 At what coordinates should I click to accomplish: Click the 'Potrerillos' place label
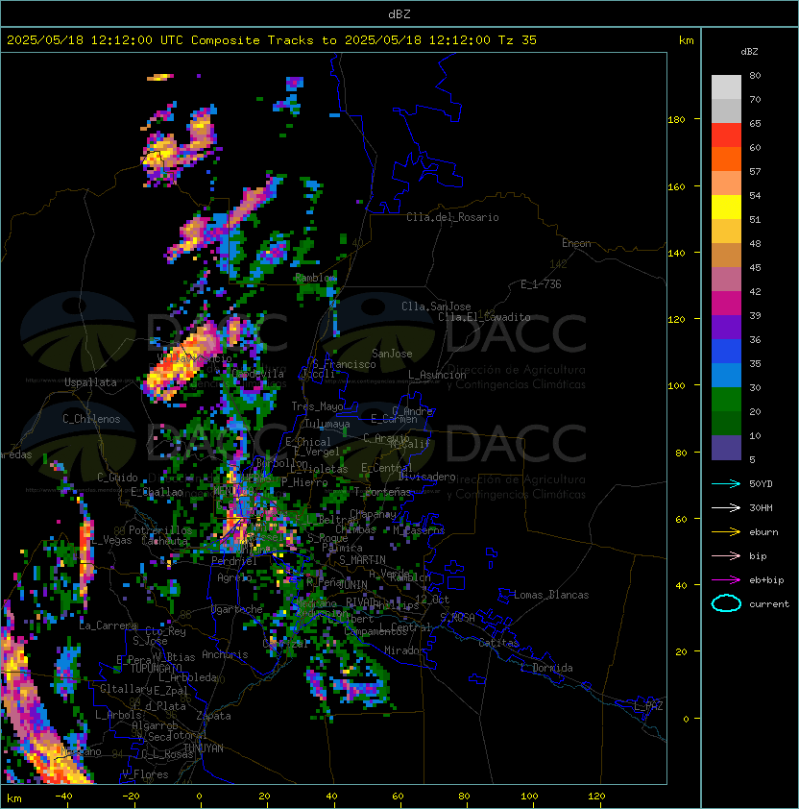click(x=160, y=529)
